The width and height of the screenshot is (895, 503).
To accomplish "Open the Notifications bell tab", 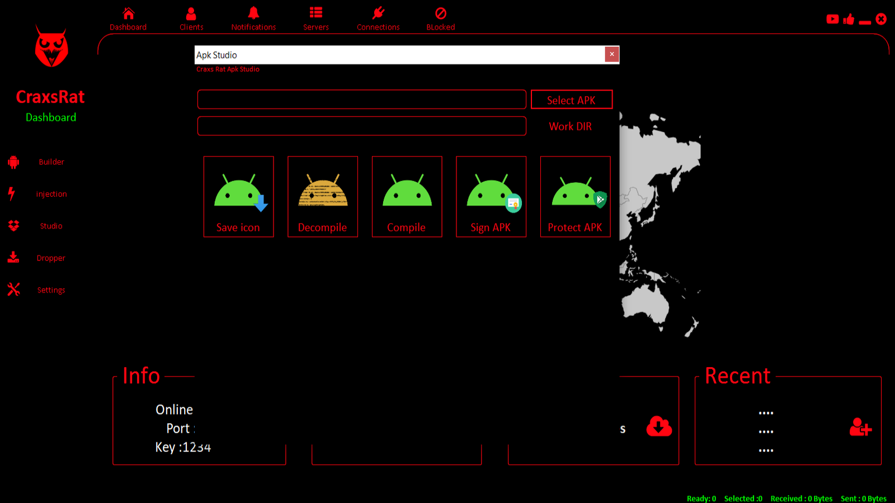I will click(253, 19).
